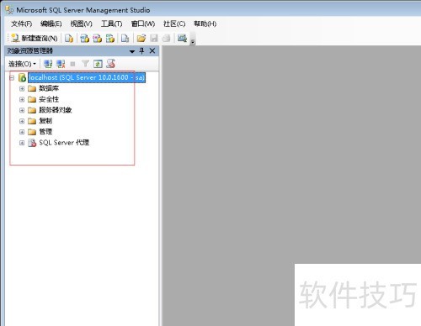Viewport: 421px width, 326px height.
Task: Open the 窗口(W) menu
Action: click(143, 24)
